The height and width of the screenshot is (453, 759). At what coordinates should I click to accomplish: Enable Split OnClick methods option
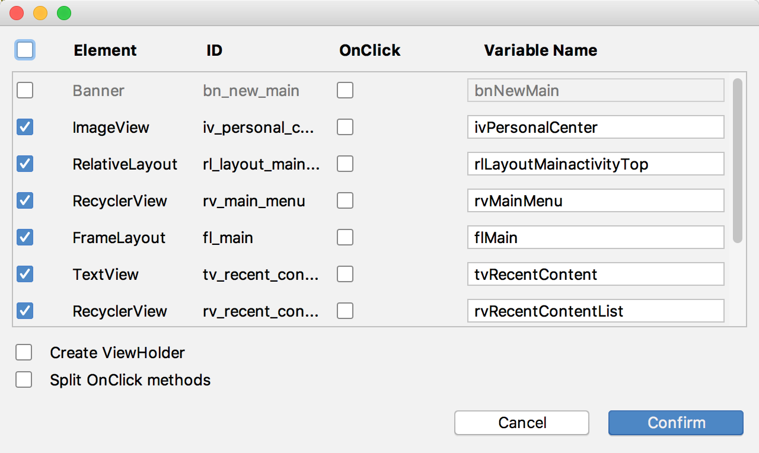coord(24,379)
